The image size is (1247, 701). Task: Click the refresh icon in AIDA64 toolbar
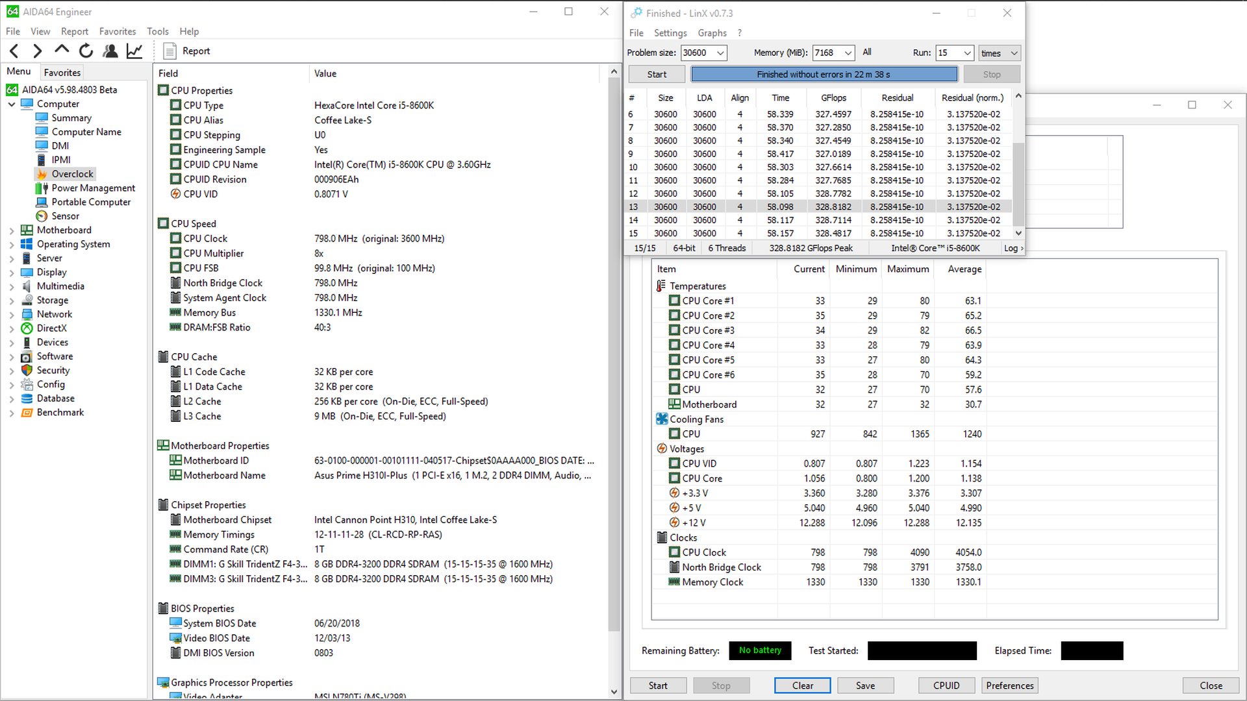[86, 51]
